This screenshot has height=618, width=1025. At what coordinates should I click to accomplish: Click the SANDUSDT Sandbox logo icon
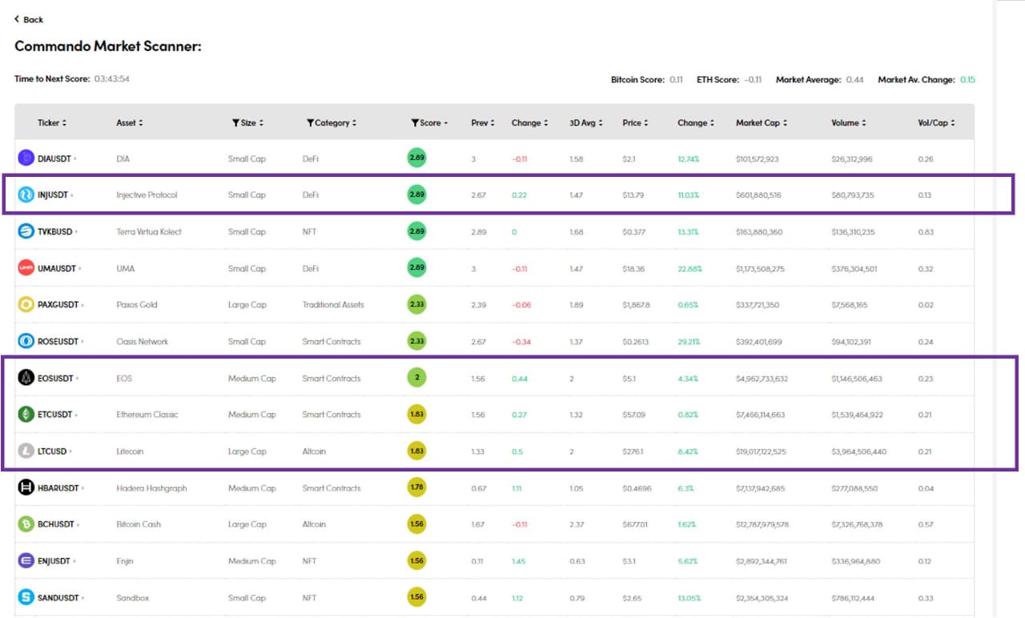(x=26, y=597)
